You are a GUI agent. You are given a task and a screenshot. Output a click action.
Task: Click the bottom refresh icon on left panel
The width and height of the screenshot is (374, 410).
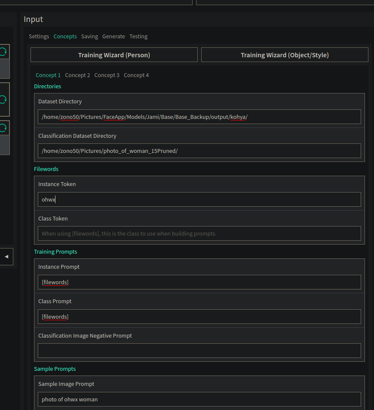3,128
